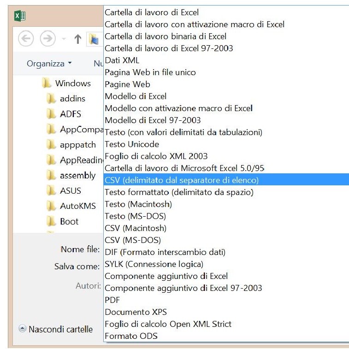This screenshot has width=349, height=349.
Task: Click the Windows folder icon
Action: pyautogui.click(x=46, y=83)
